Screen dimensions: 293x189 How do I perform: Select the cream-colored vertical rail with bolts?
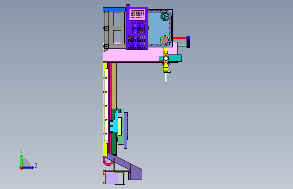coord(106,106)
